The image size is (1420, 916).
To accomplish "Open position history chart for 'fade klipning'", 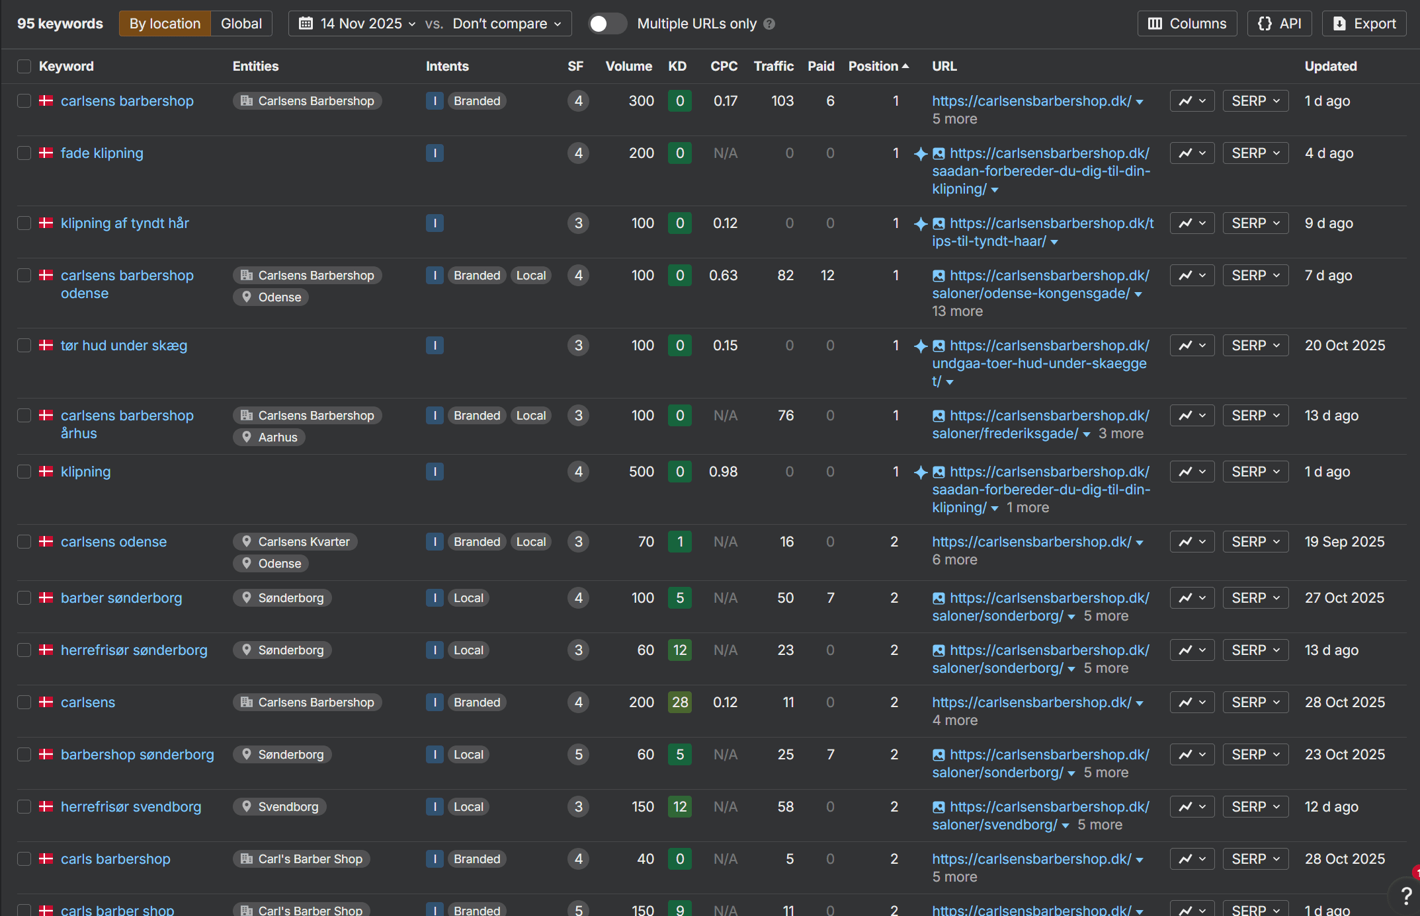I will (1192, 153).
